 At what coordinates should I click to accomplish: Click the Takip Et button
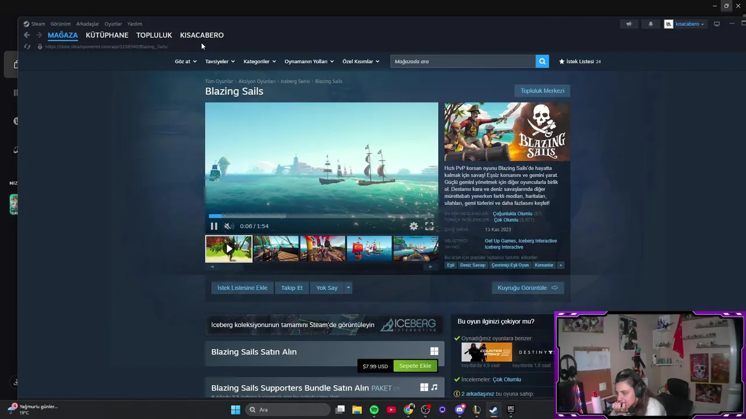pos(292,287)
